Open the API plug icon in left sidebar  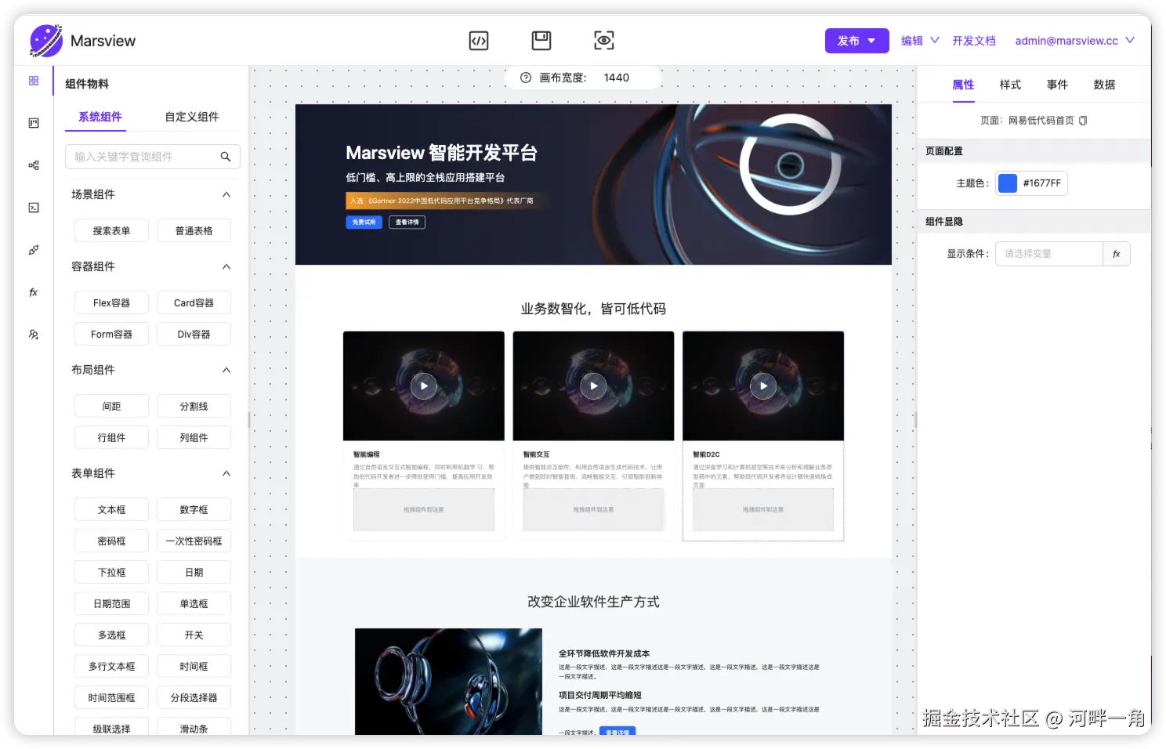[x=34, y=250]
